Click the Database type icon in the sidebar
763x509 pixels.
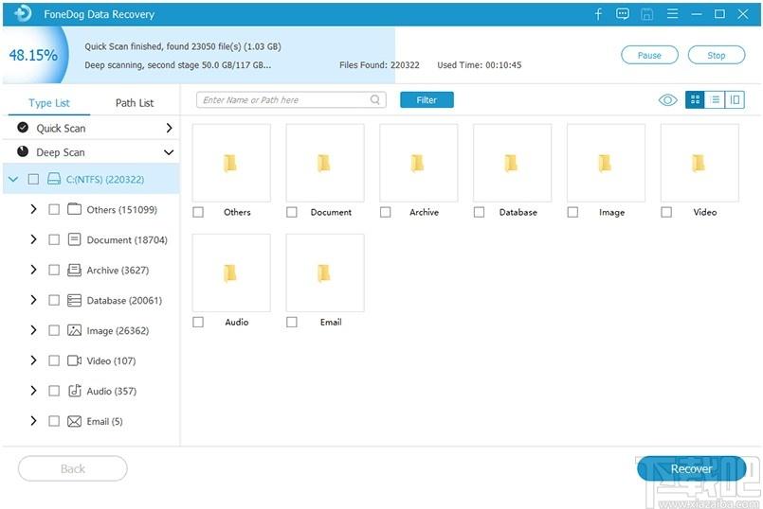coord(75,300)
